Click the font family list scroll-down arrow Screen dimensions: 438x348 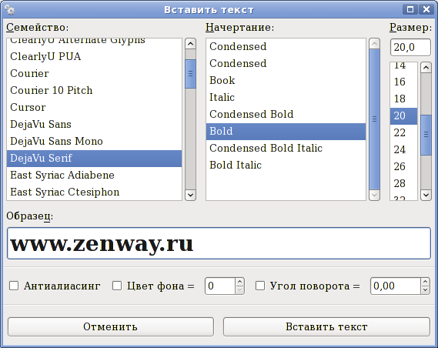[x=190, y=195]
